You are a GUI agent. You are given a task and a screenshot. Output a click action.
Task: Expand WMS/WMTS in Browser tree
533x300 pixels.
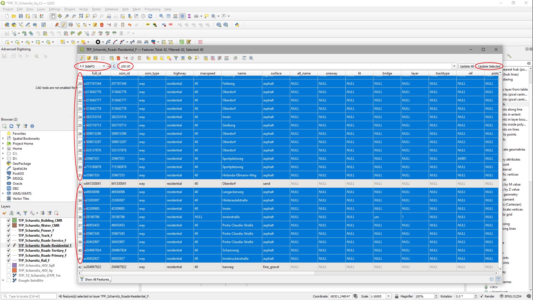(x=3, y=194)
